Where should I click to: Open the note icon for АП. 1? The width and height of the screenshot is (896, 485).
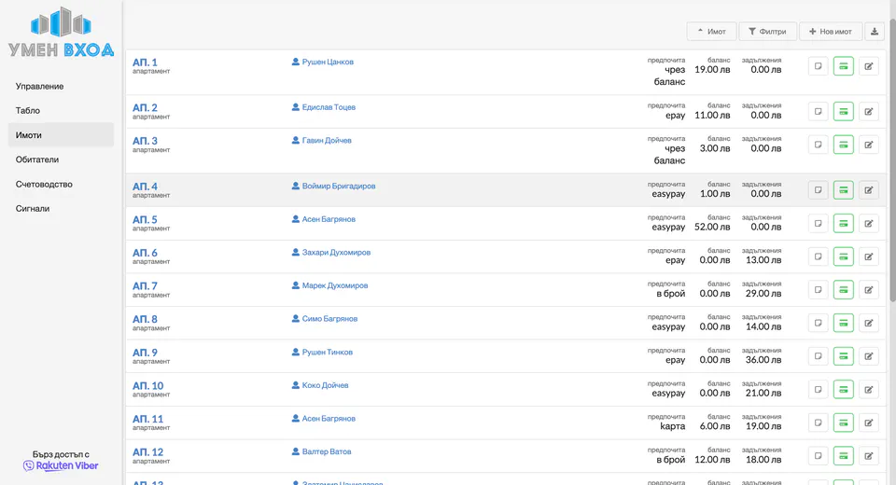click(x=818, y=66)
